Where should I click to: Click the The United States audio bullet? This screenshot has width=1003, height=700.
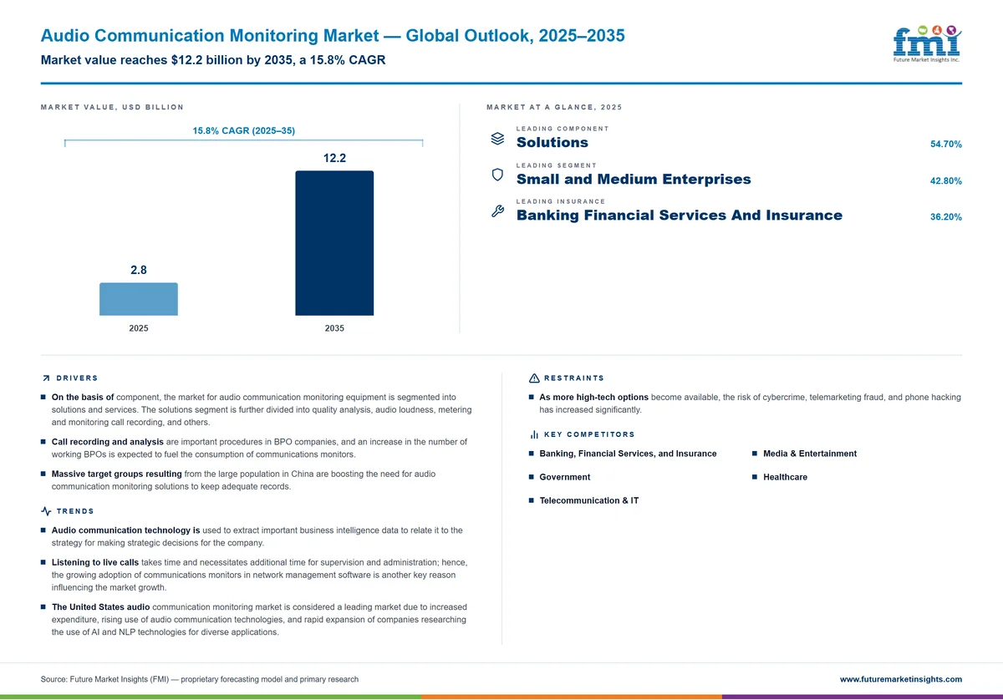[255, 619]
